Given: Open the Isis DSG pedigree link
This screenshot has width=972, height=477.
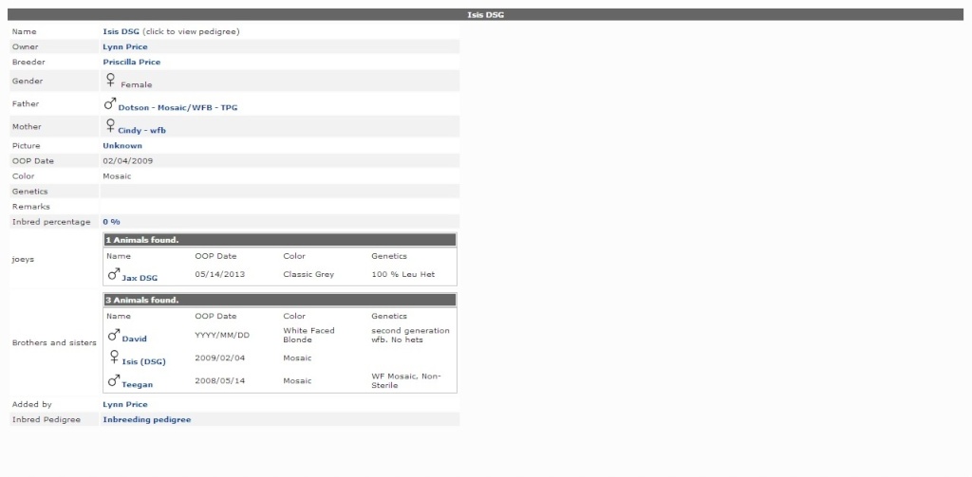Looking at the screenshot, I should [121, 31].
